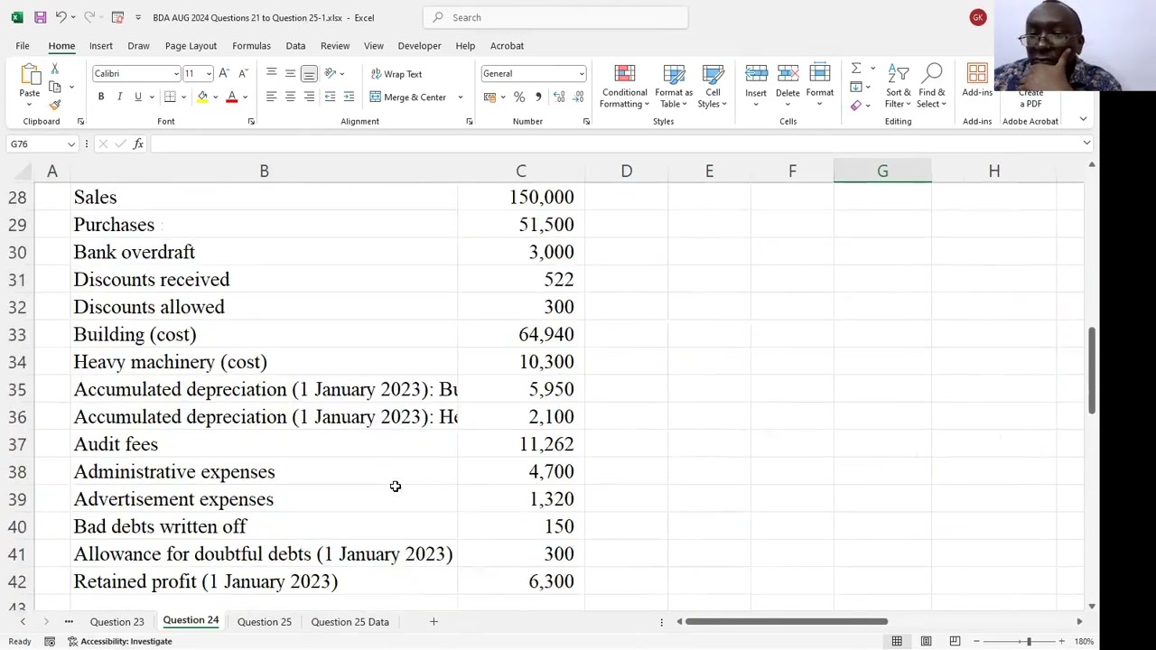Viewport: 1156px width, 650px height.
Task: Open the Calibri font name dropdown
Action: pos(176,74)
